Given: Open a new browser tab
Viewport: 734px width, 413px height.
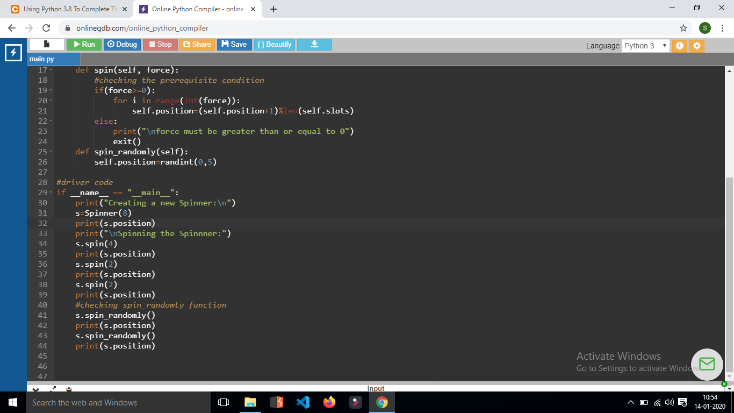Looking at the screenshot, I should pos(274,9).
